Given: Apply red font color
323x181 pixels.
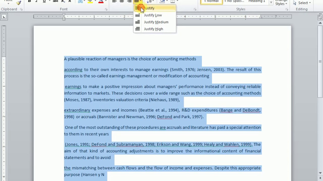Looking at the screenshot, I should coord(101,1).
